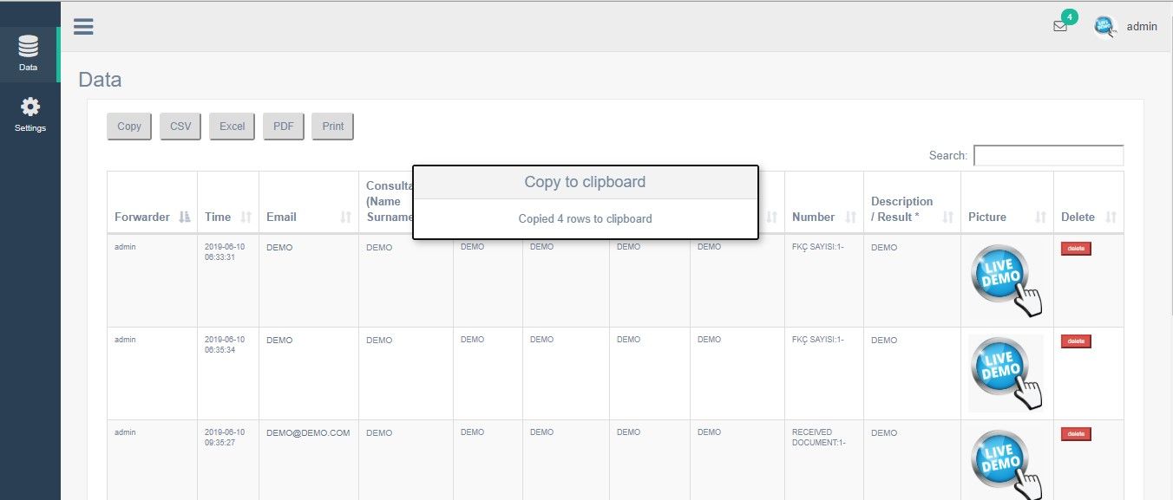The image size is (1173, 500).
Task: Open Live Demo picture in 09:35:27 row
Action: coord(1006,464)
